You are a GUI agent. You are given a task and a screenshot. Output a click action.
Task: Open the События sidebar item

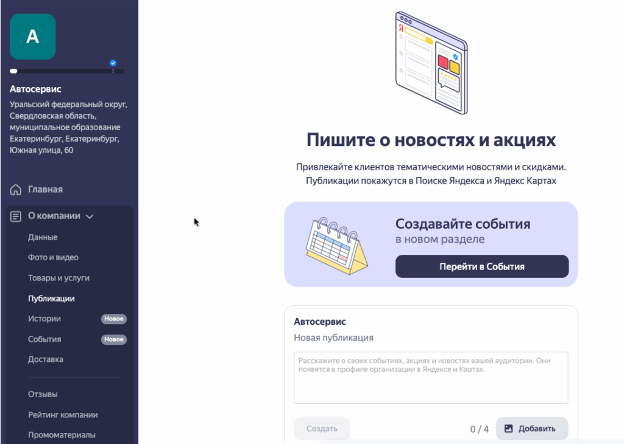[x=44, y=339]
